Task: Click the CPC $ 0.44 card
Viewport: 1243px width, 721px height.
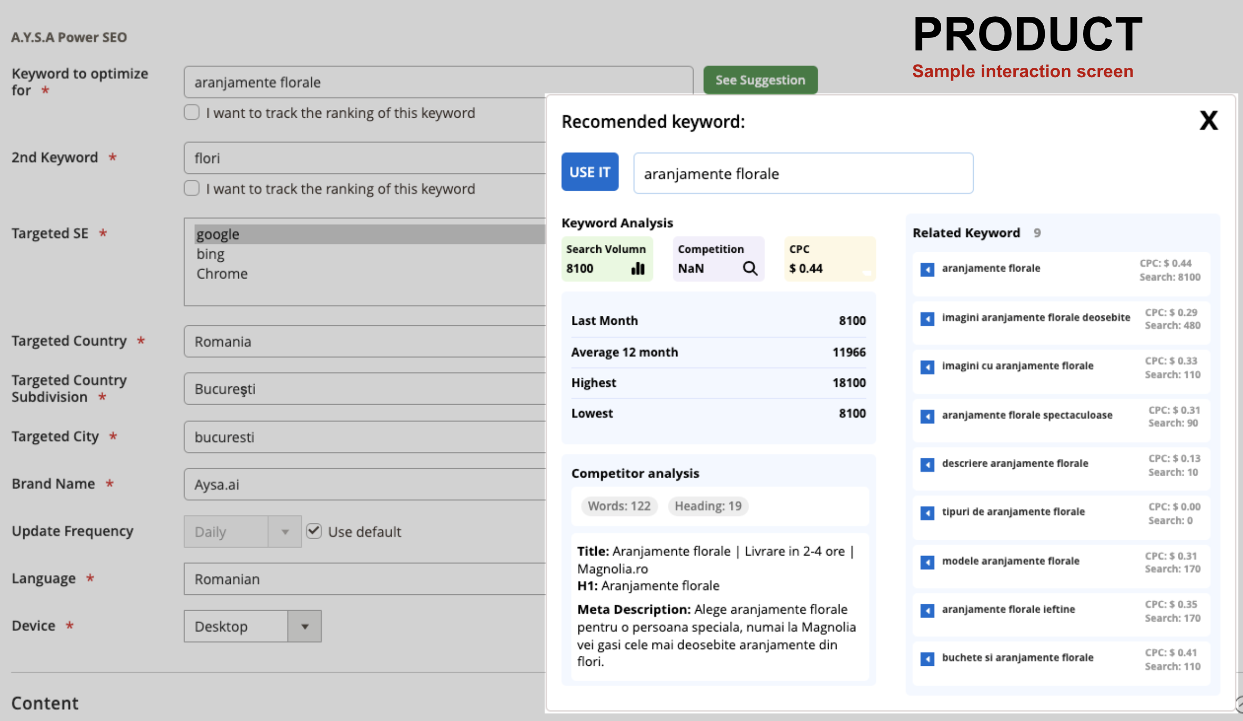Action: (830, 259)
